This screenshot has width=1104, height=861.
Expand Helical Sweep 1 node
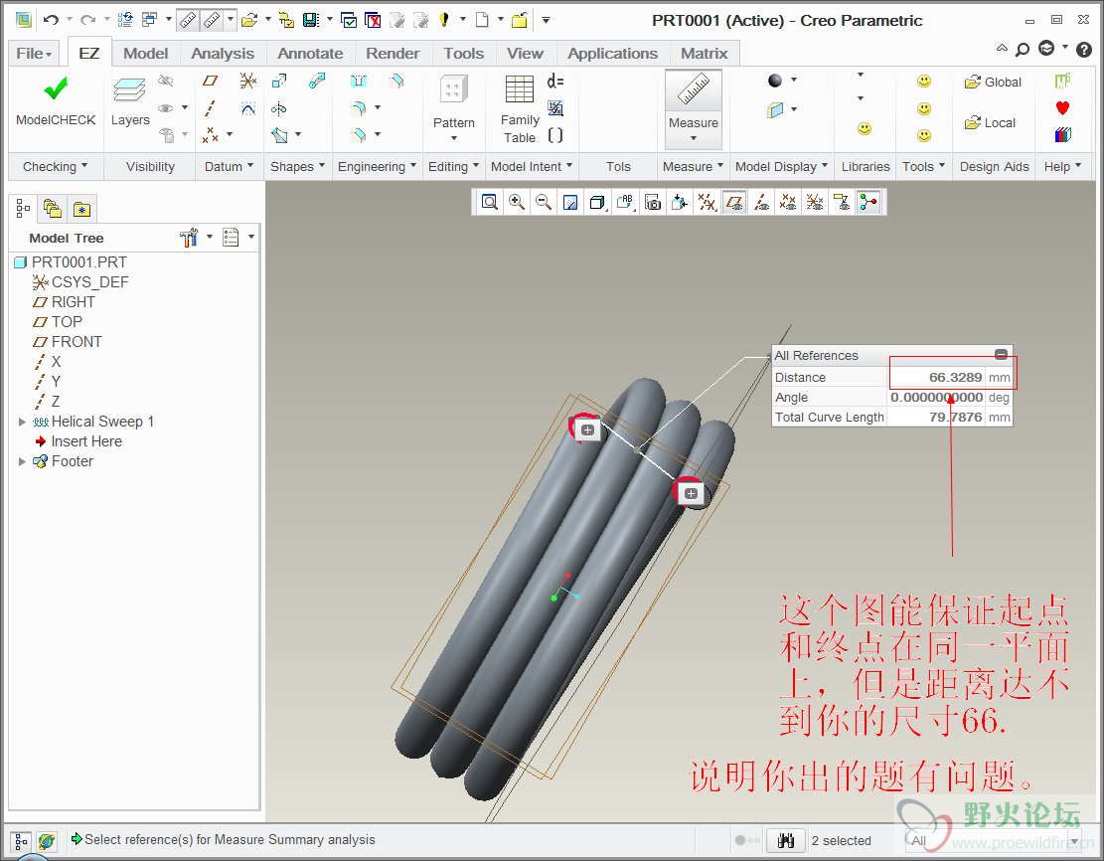click(x=22, y=422)
